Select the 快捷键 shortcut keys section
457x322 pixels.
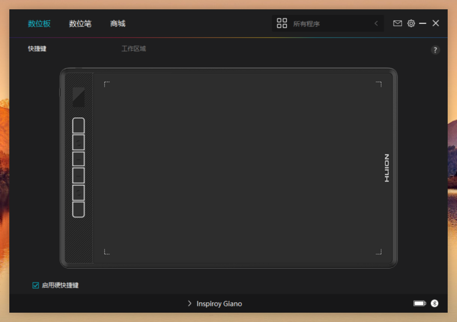click(x=37, y=49)
